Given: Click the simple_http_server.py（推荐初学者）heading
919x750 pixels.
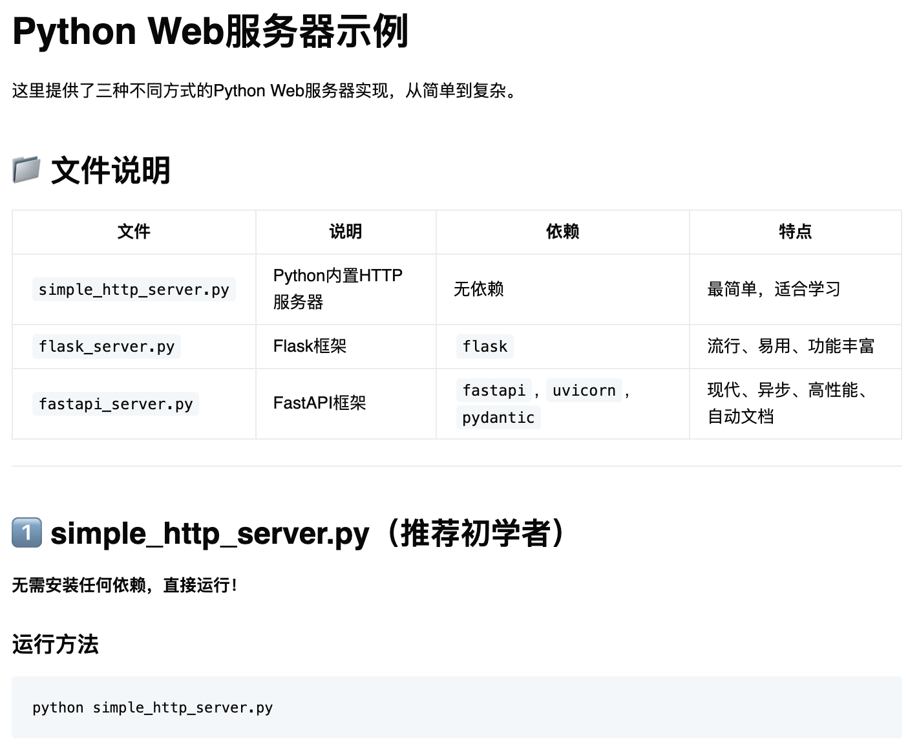Looking at the screenshot, I should click(x=308, y=533).
